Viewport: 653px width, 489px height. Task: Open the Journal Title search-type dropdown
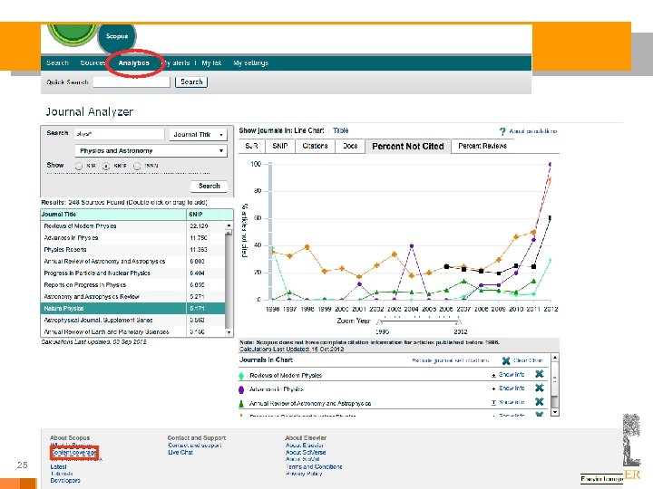coord(199,134)
